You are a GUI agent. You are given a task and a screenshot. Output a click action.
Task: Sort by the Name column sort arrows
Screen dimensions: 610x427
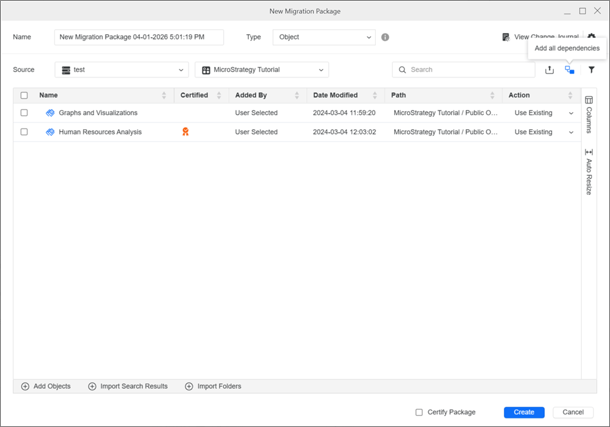coord(163,96)
